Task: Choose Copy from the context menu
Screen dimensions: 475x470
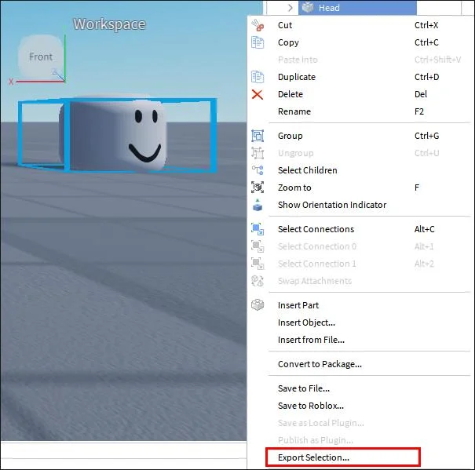Action: [x=359, y=42]
